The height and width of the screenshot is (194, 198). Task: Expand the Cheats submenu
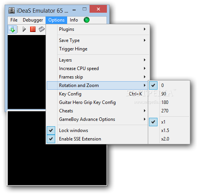click(x=98, y=111)
